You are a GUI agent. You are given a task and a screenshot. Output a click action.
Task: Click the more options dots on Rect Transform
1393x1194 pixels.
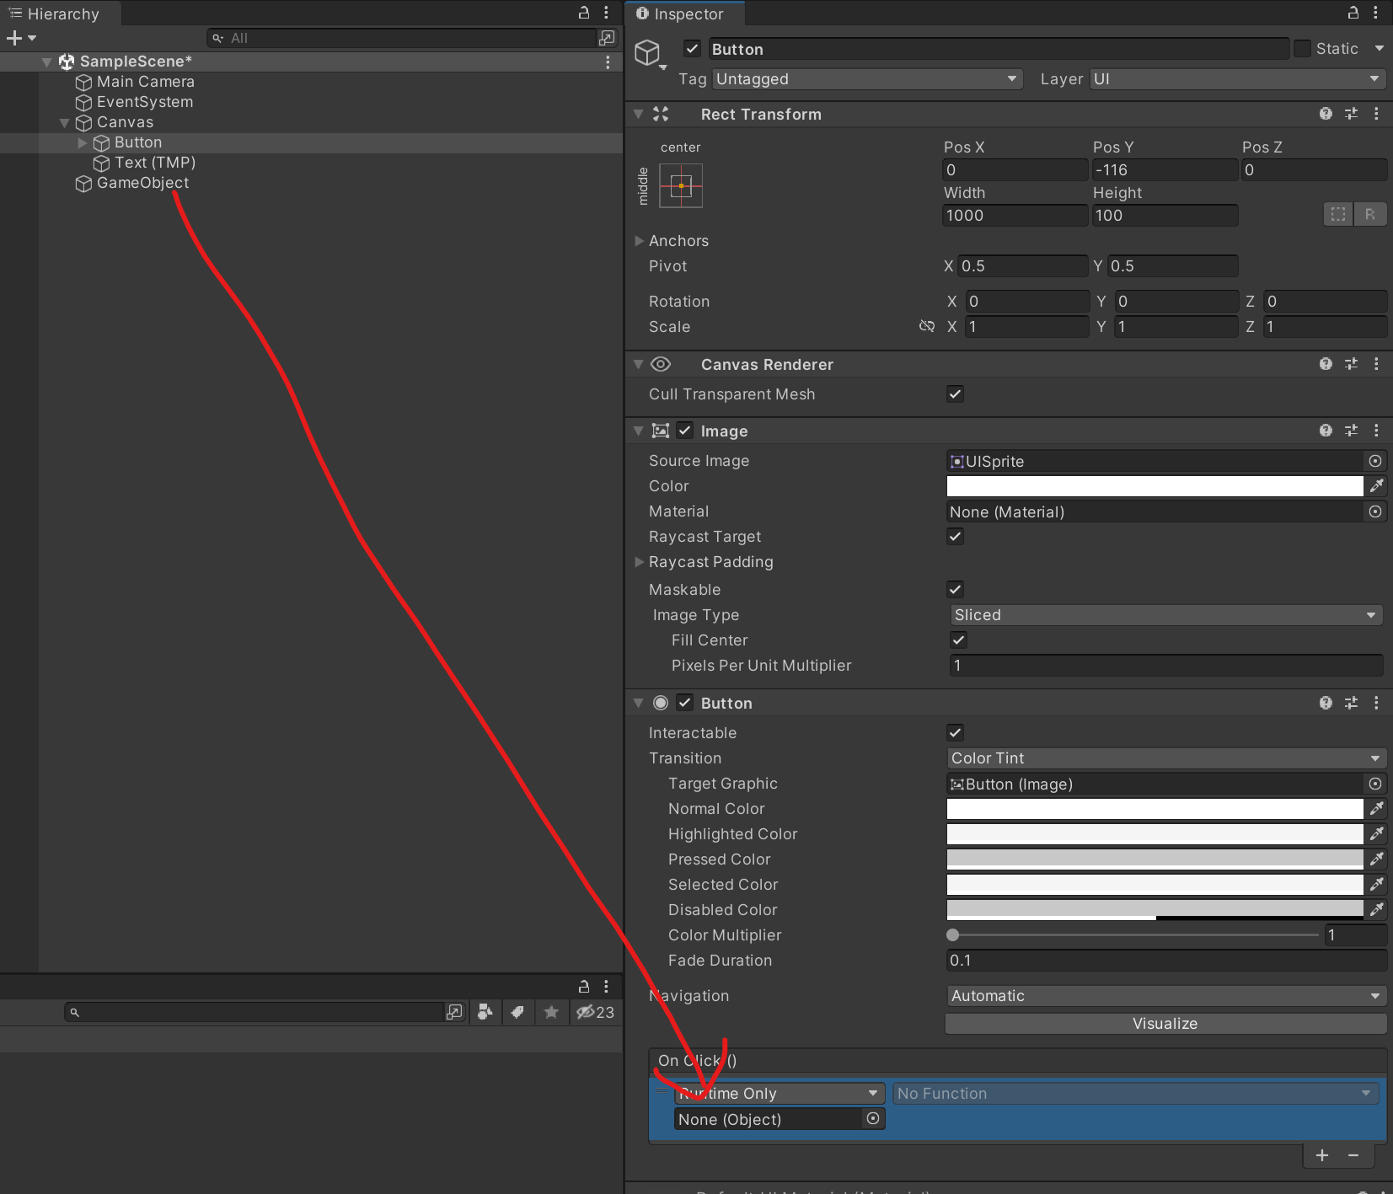coord(1377,114)
